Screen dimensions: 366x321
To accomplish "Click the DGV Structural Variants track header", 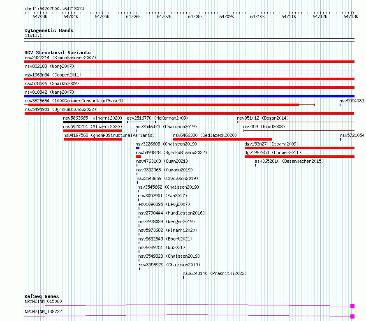I will (x=58, y=53).
